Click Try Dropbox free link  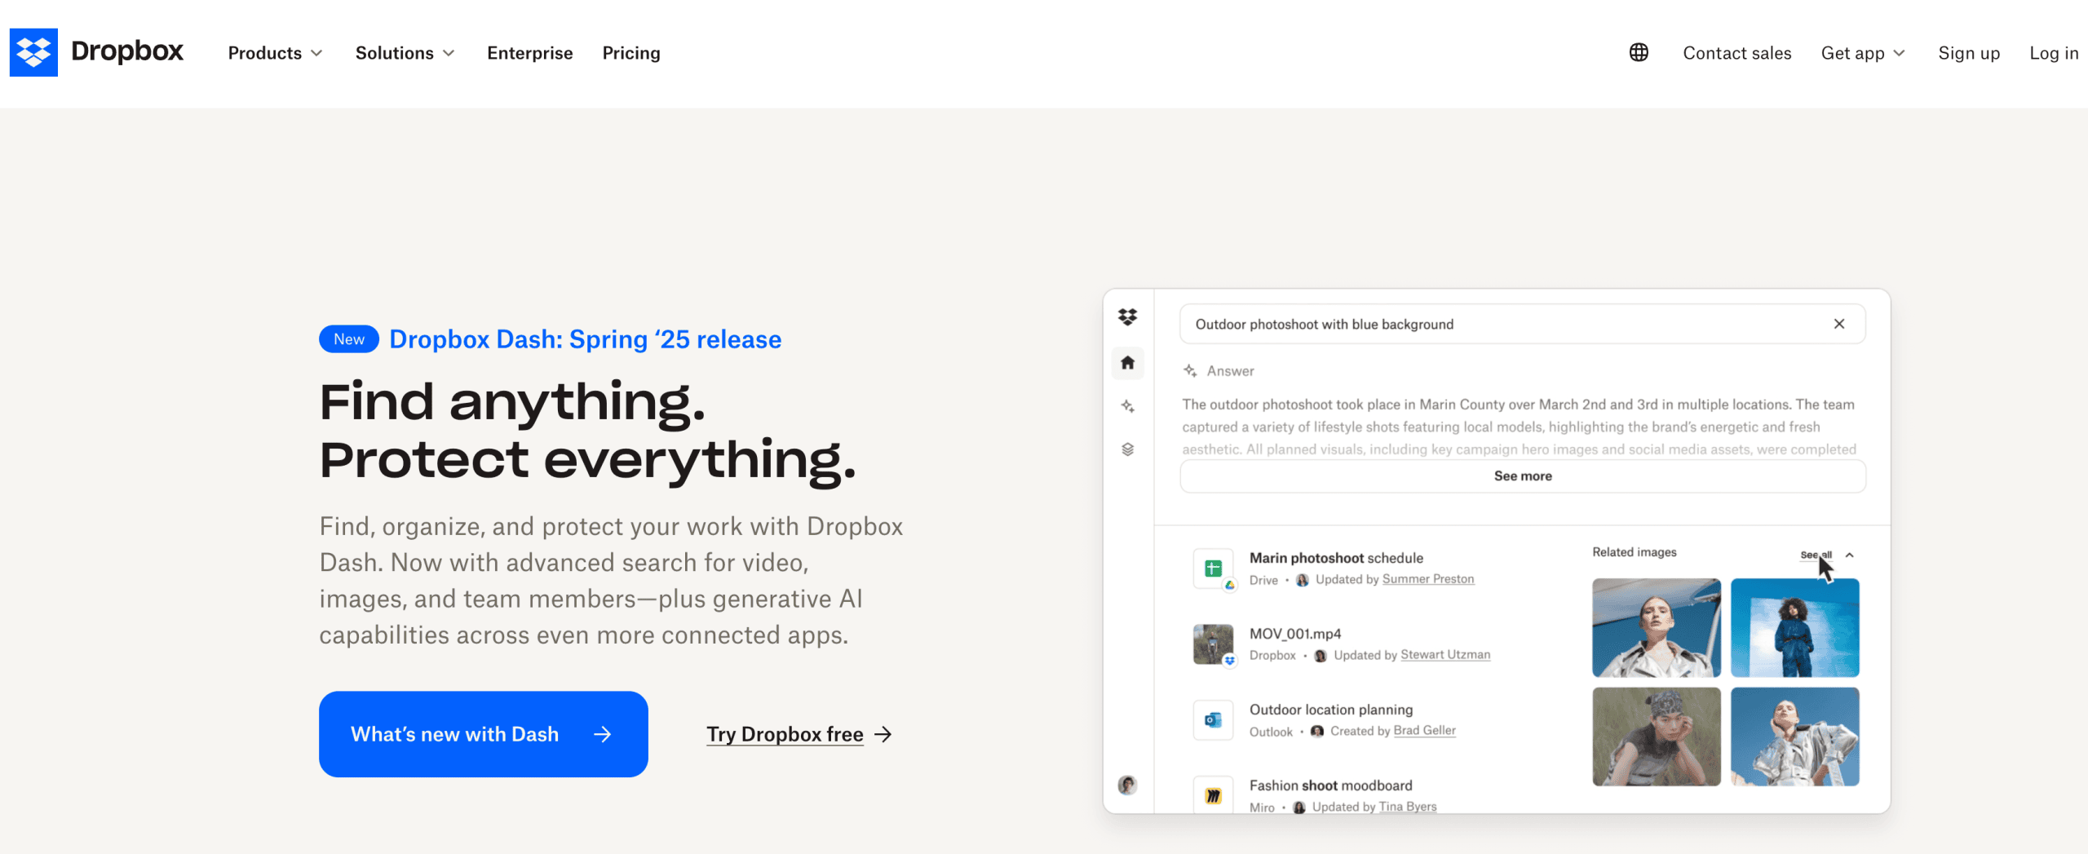(x=785, y=734)
